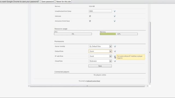Click the vertical scrollbar thumb

150,52
